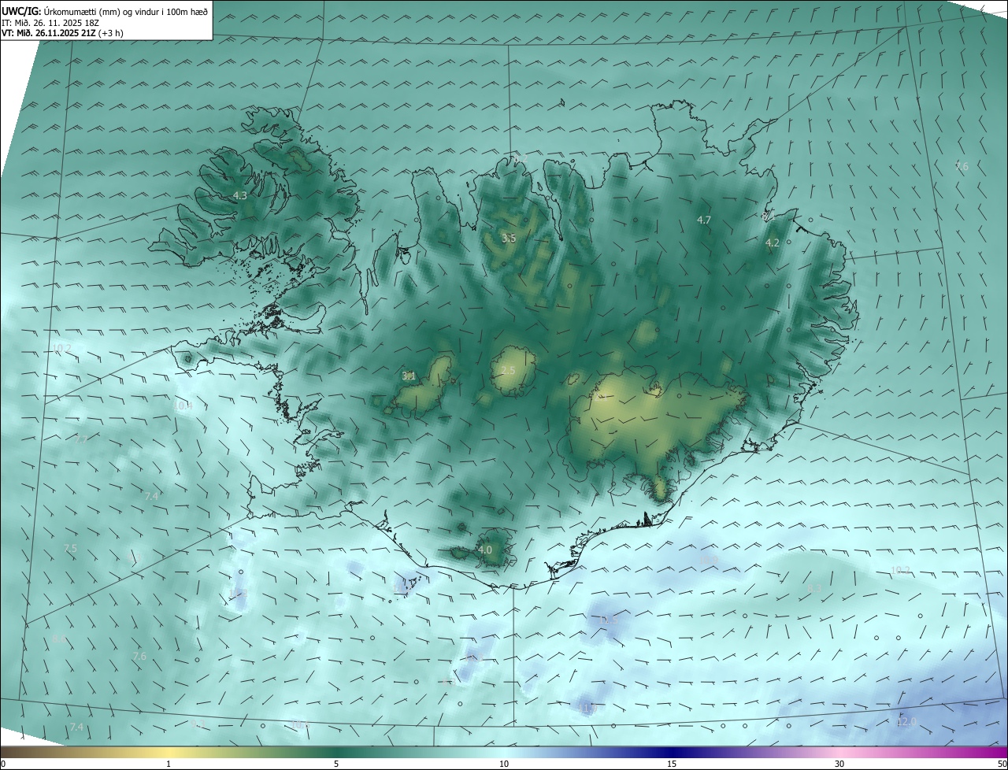
Task: Click the 11.9 value near the bottom edge
Action: 589,709
